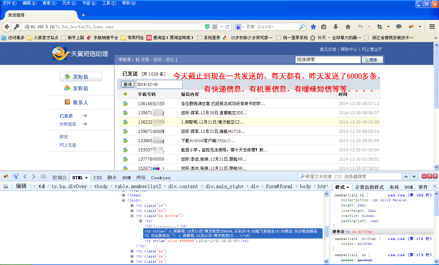Reload the page with the refresh icon
This screenshot has width=439, height=265.
(x=227, y=27)
